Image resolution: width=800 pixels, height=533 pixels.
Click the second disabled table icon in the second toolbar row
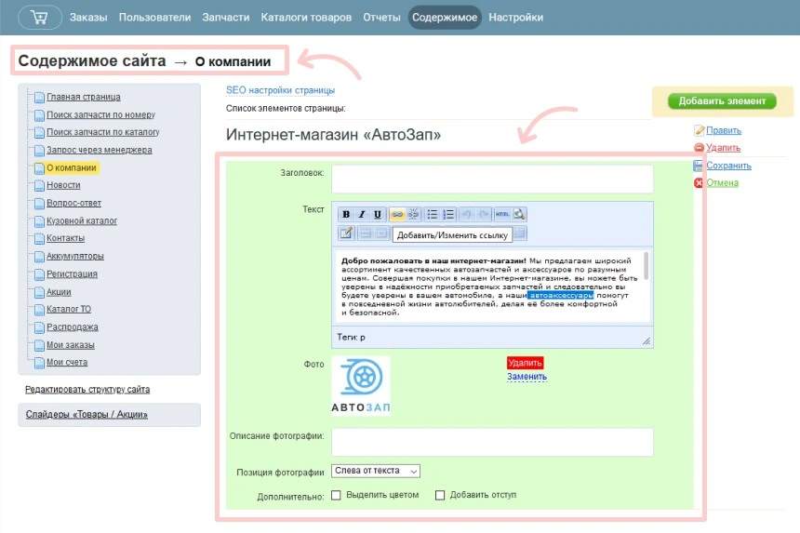point(381,233)
